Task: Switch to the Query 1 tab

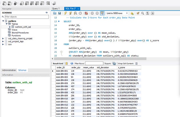Action: tap(56, 9)
